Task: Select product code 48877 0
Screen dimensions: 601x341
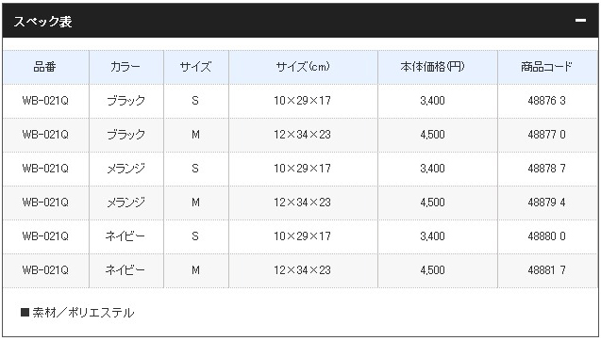Action: [546, 135]
